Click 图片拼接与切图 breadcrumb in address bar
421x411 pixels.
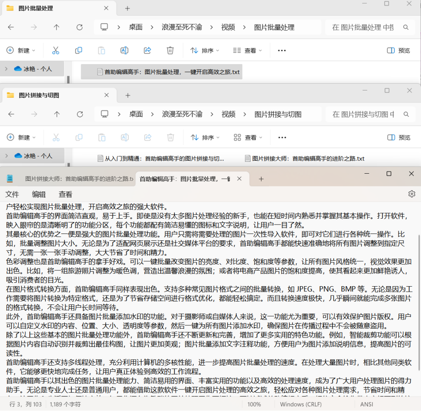[x=278, y=114]
